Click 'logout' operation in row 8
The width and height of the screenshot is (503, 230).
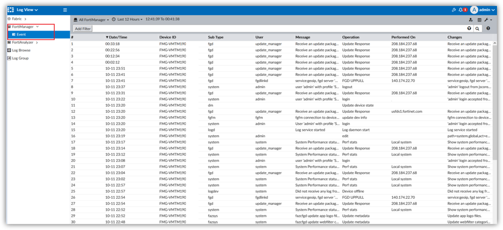(347, 87)
